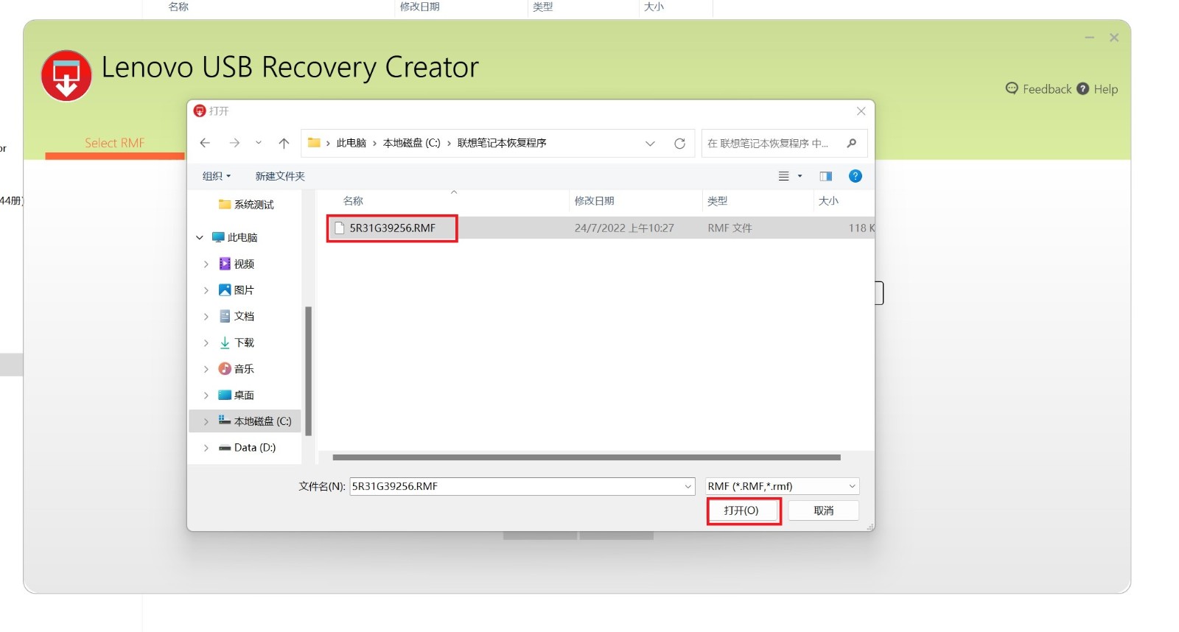Click the RMF 文件 type cell

[x=730, y=228]
